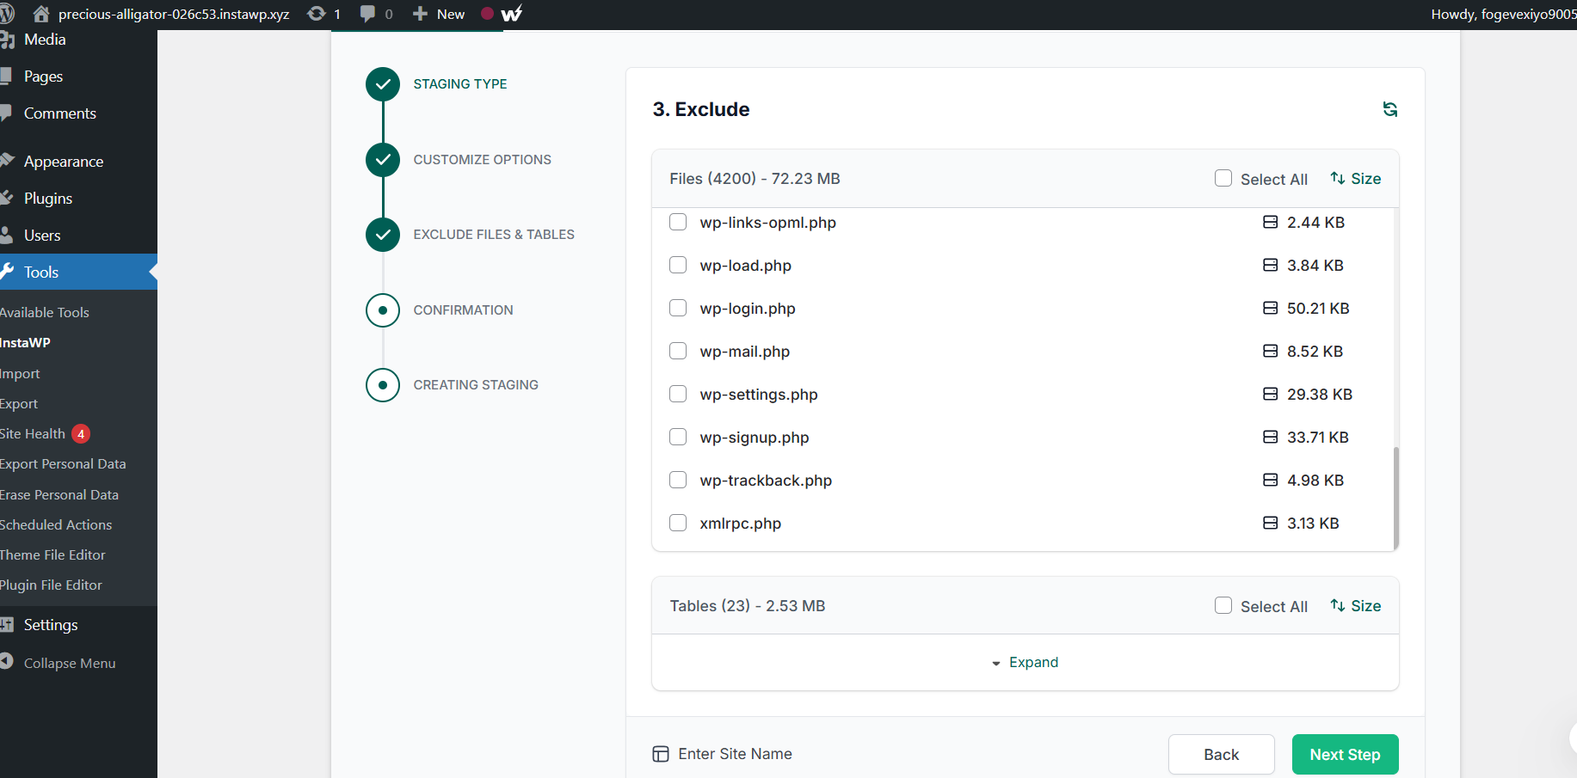The image size is (1577, 778).
Task: Click the refresh icon beside Exclude heading
Action: pyautogui.click(x=1389, y=109)
